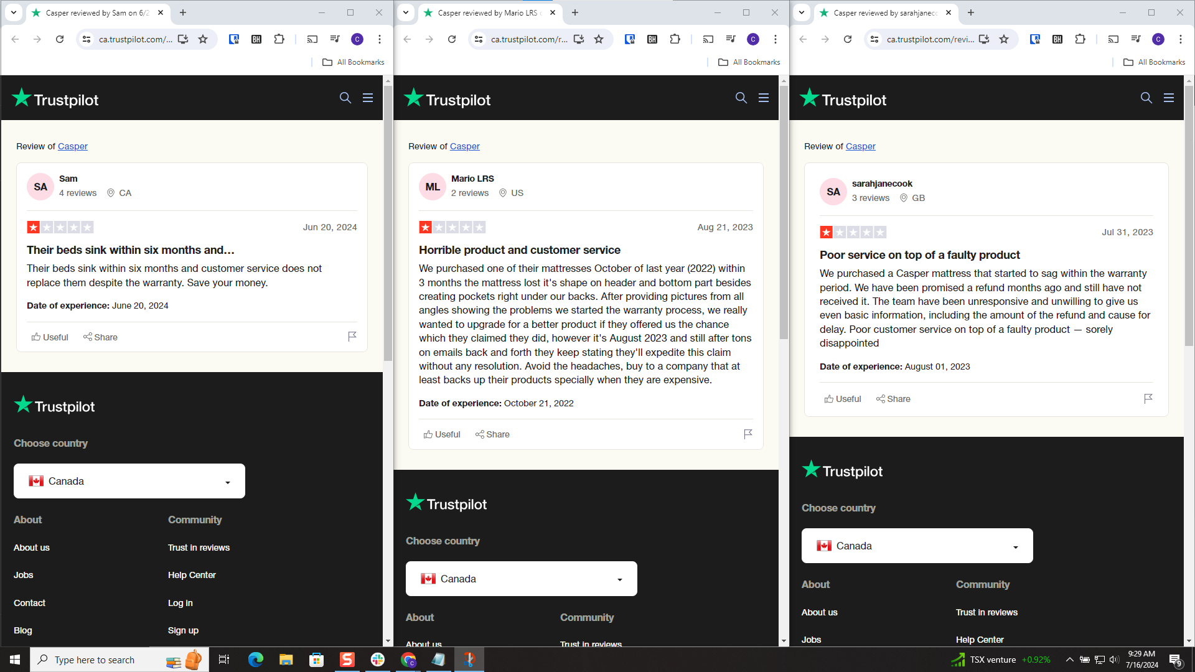Open hamburger menu in Sam review window

pyautogui.click(x=368, y=98)
